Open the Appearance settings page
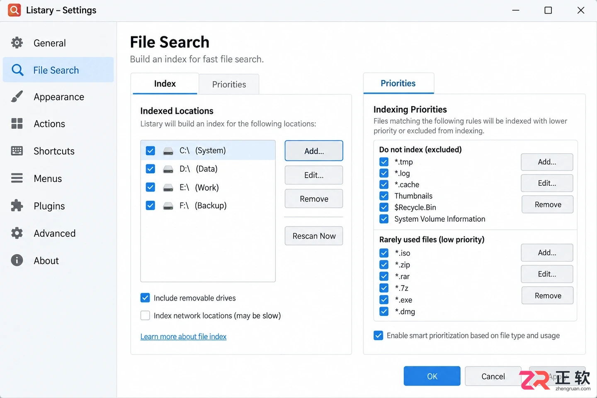Image resolution: width=597 pixels, height=398 pixels. tap(58, 97)
